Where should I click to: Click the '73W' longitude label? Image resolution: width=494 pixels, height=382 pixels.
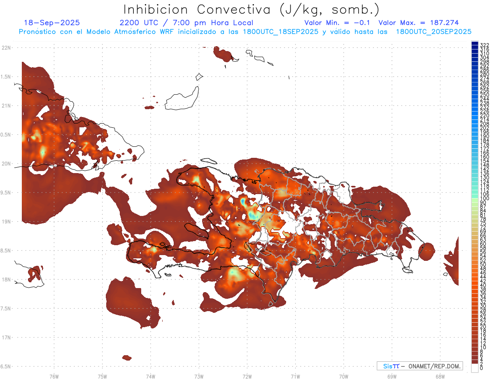(199, 376)
